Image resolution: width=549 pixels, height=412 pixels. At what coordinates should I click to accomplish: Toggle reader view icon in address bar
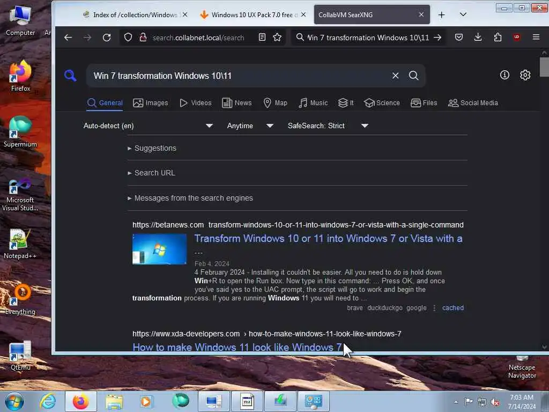click(262, 37)
